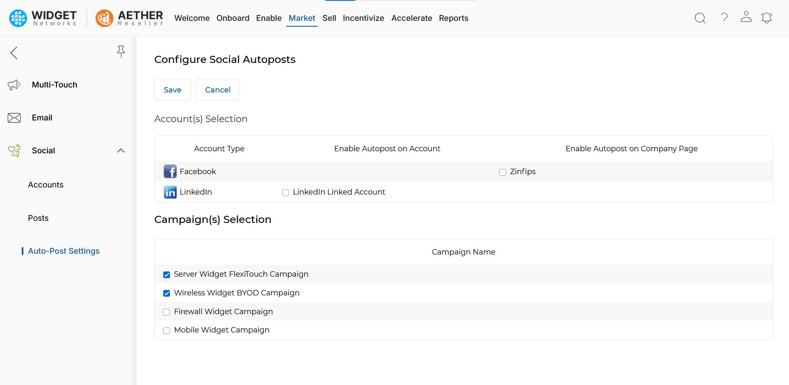Open the user profile icon

tap(746, 17)
